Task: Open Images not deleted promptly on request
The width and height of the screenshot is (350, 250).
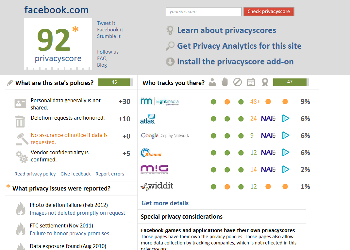Action: pos(77,213)
